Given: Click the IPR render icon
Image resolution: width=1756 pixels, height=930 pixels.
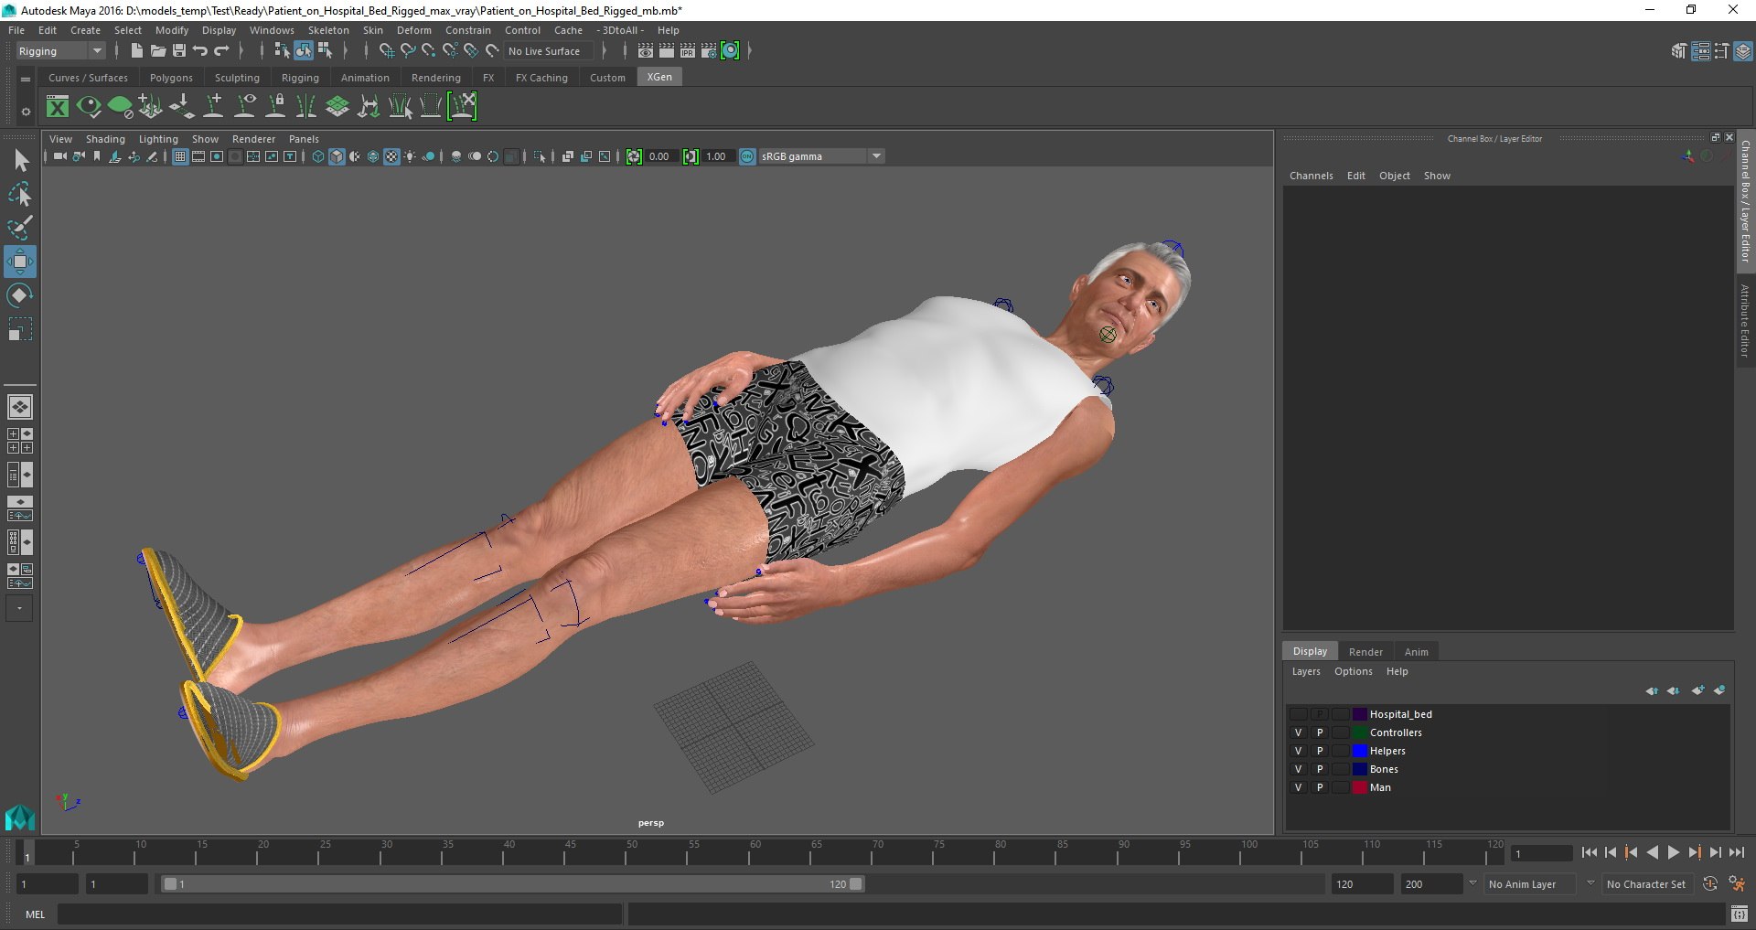Looking at the screenshot, I should tap(688, 51).
